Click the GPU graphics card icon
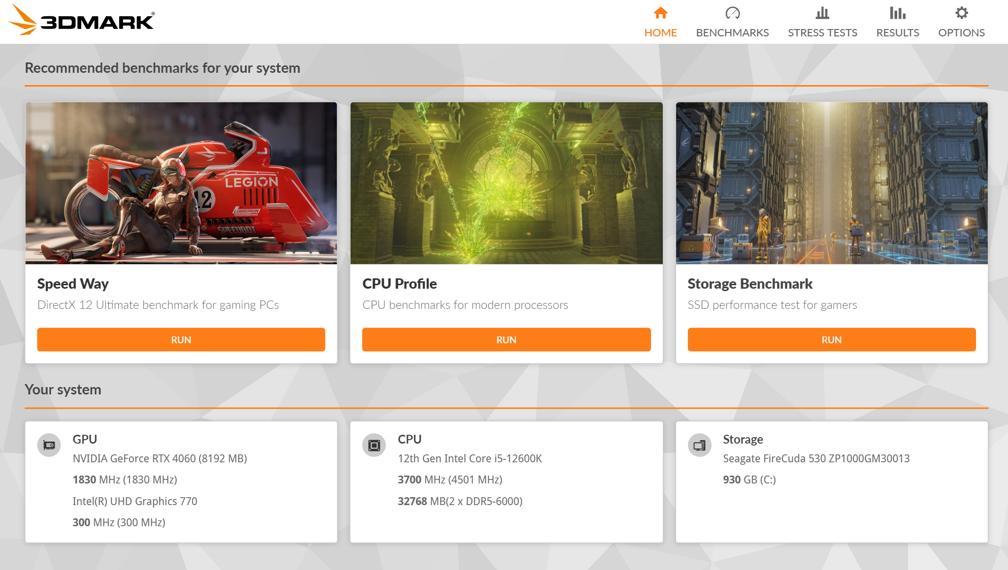Screen dimensions: 1008x570 [49, 445]
